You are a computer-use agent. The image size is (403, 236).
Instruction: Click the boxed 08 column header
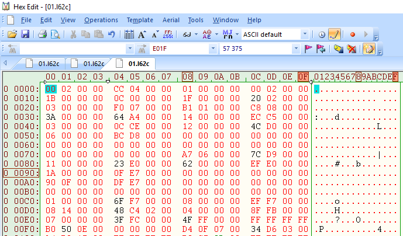point(187,77)
